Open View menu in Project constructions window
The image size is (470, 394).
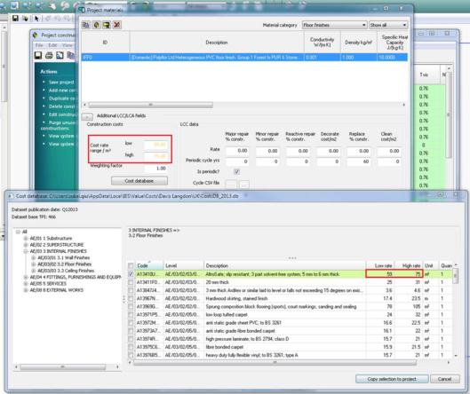[x=68, y=45]
